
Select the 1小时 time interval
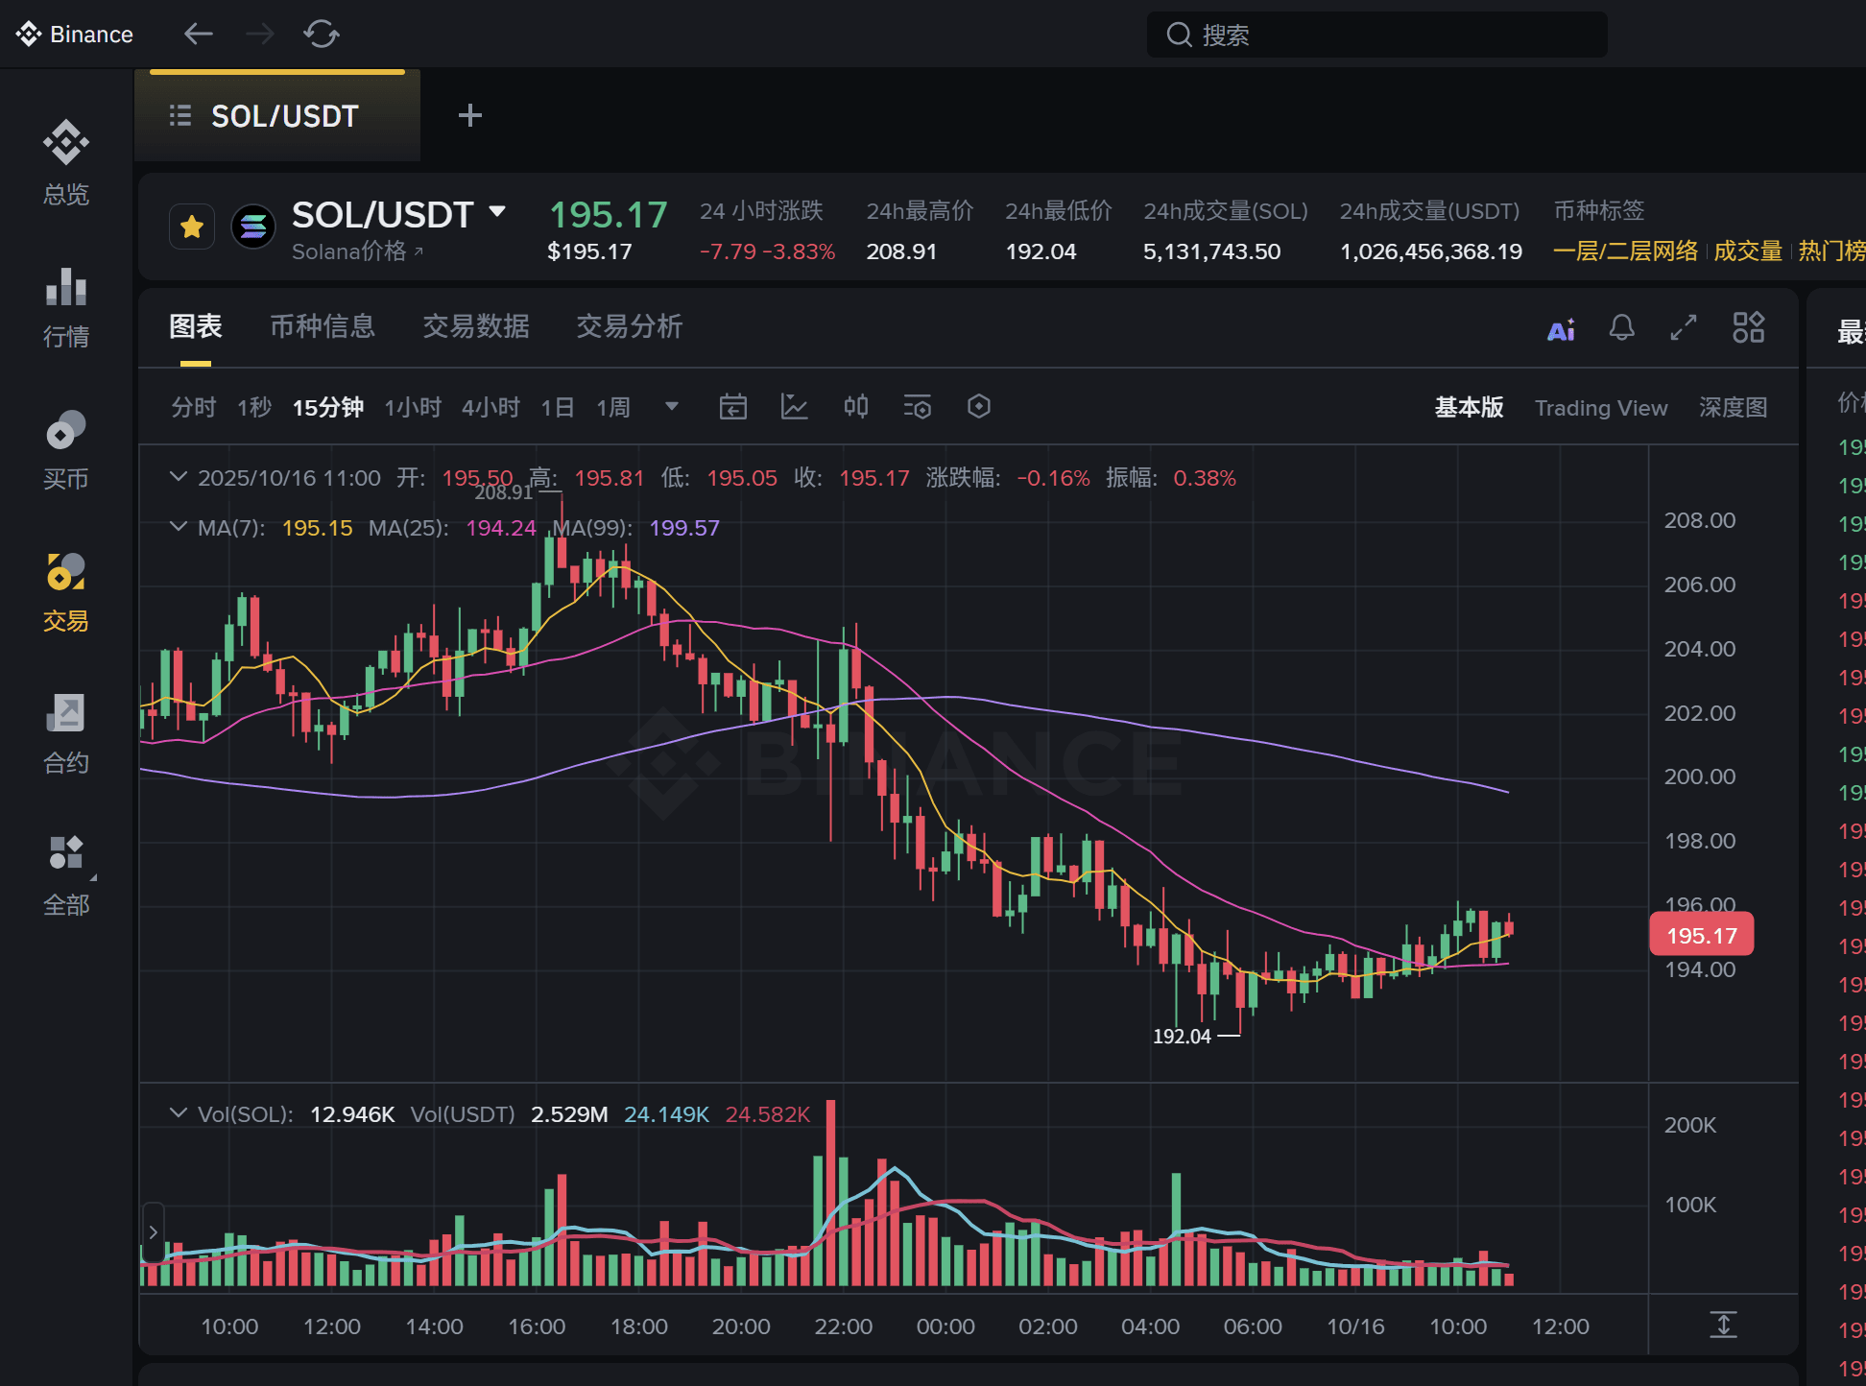click(x=413, y=408)
